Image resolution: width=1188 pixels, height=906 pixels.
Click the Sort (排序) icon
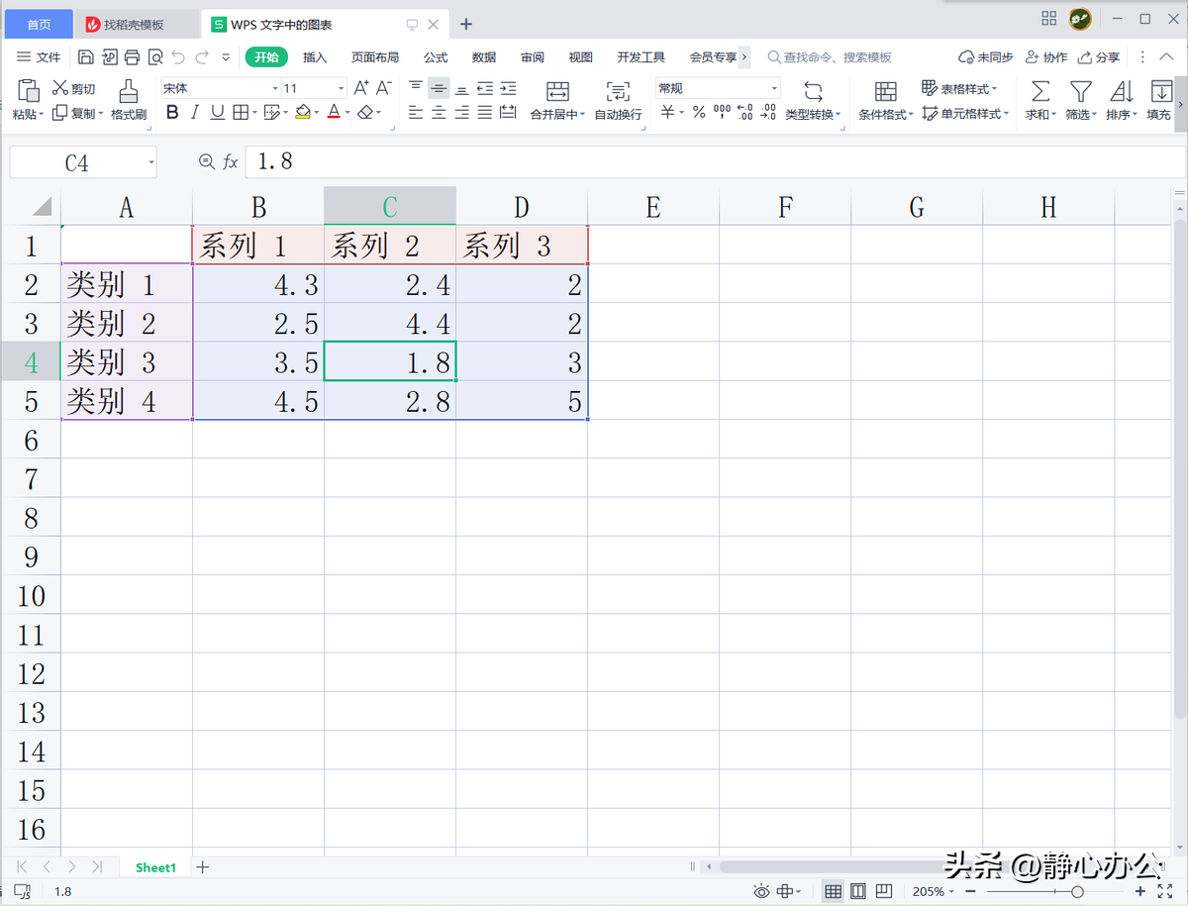pyautogui.click(x=1121, y=92)
